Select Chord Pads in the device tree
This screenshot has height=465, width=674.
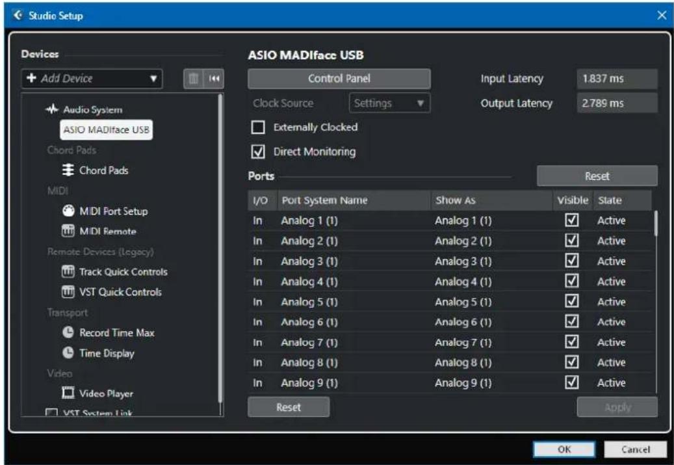pyautogui.click(x=103, y=170)
